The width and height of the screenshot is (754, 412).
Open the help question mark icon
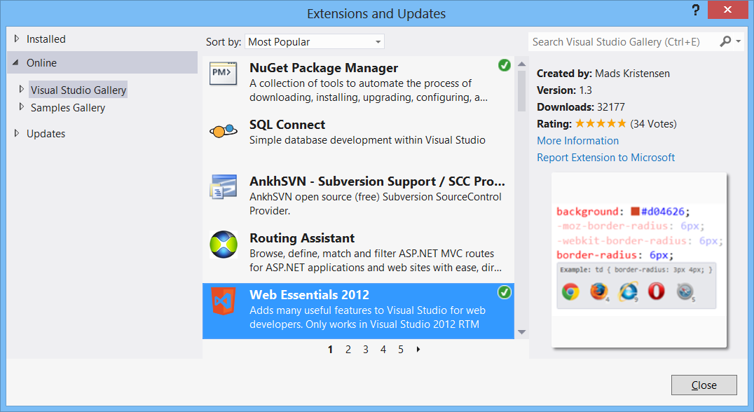695,10
